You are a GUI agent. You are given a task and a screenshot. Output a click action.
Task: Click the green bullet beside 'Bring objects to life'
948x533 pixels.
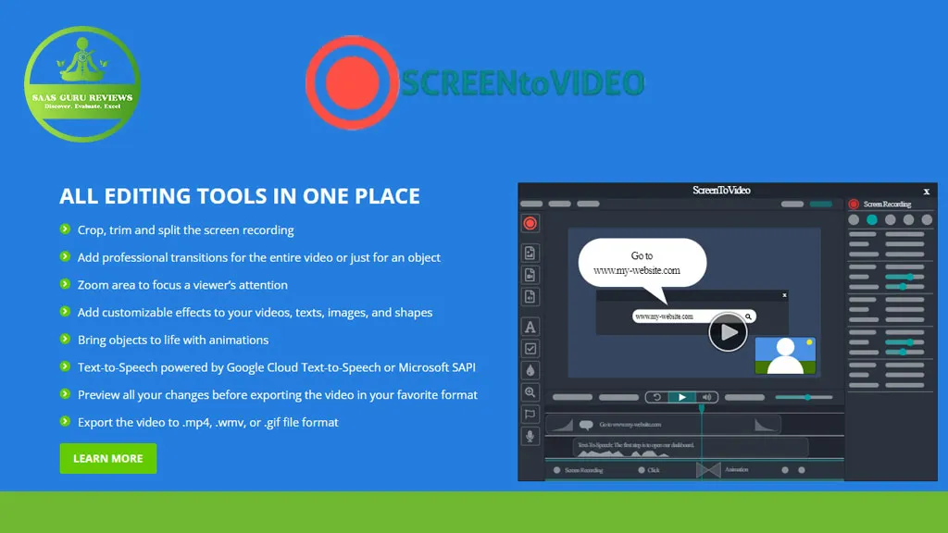pos(66,339)
